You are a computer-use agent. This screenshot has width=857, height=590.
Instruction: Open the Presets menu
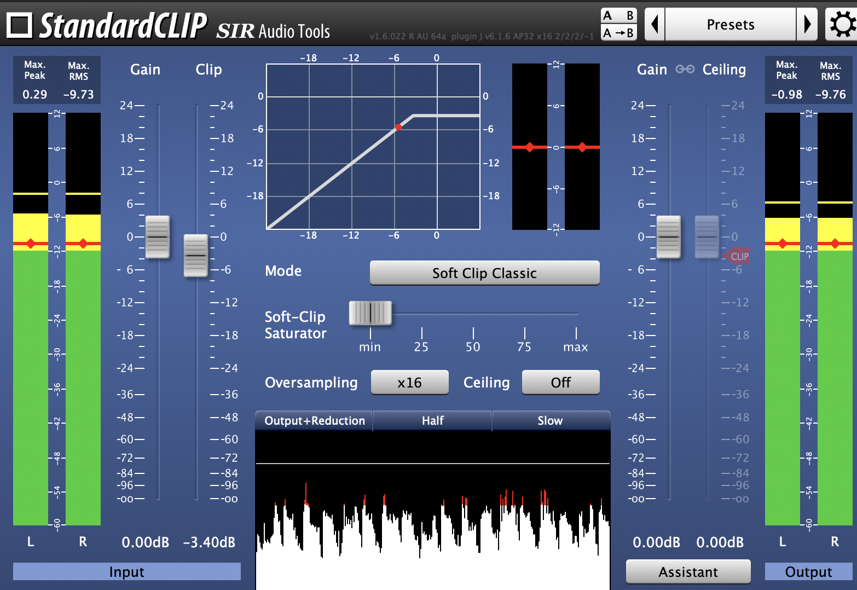731,24
